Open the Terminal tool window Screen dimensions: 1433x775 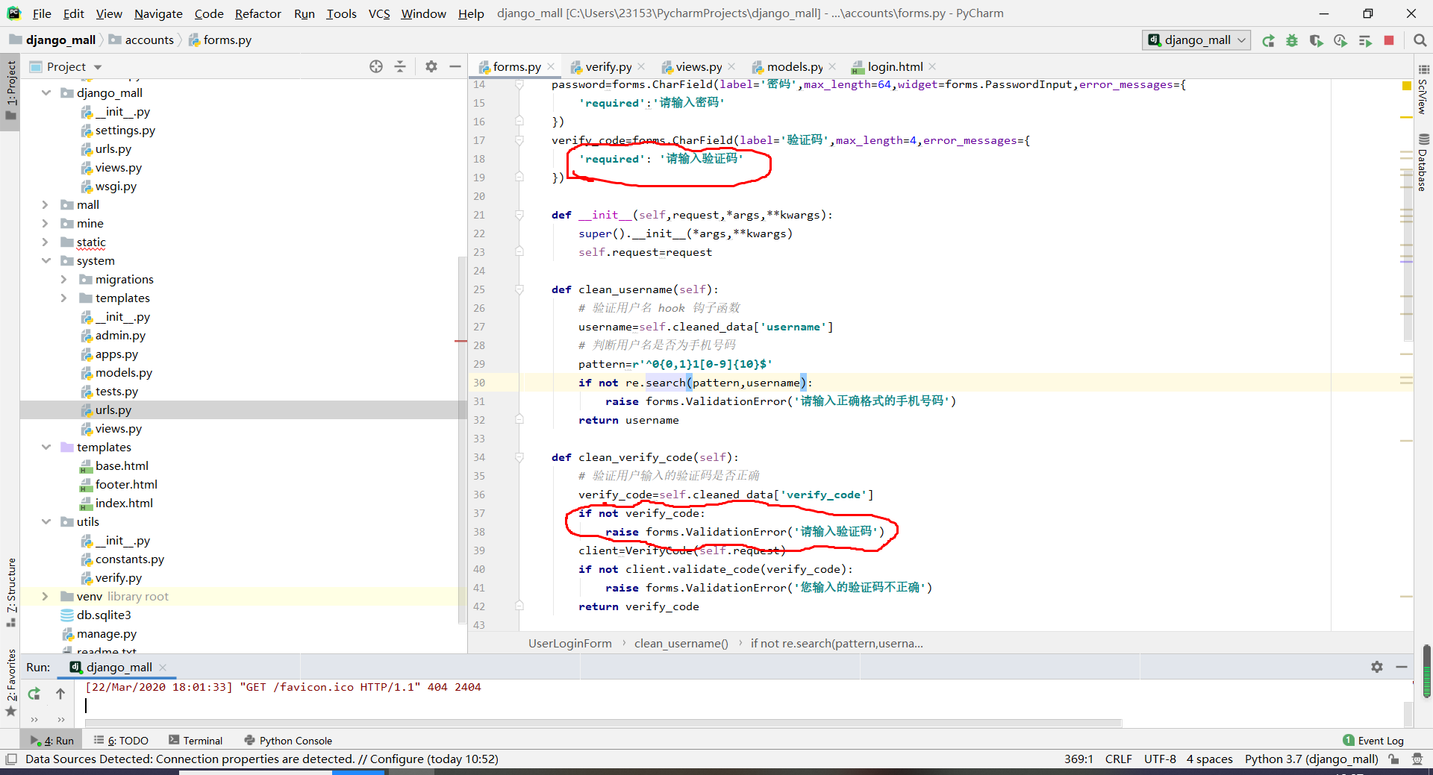click(196, 741)
